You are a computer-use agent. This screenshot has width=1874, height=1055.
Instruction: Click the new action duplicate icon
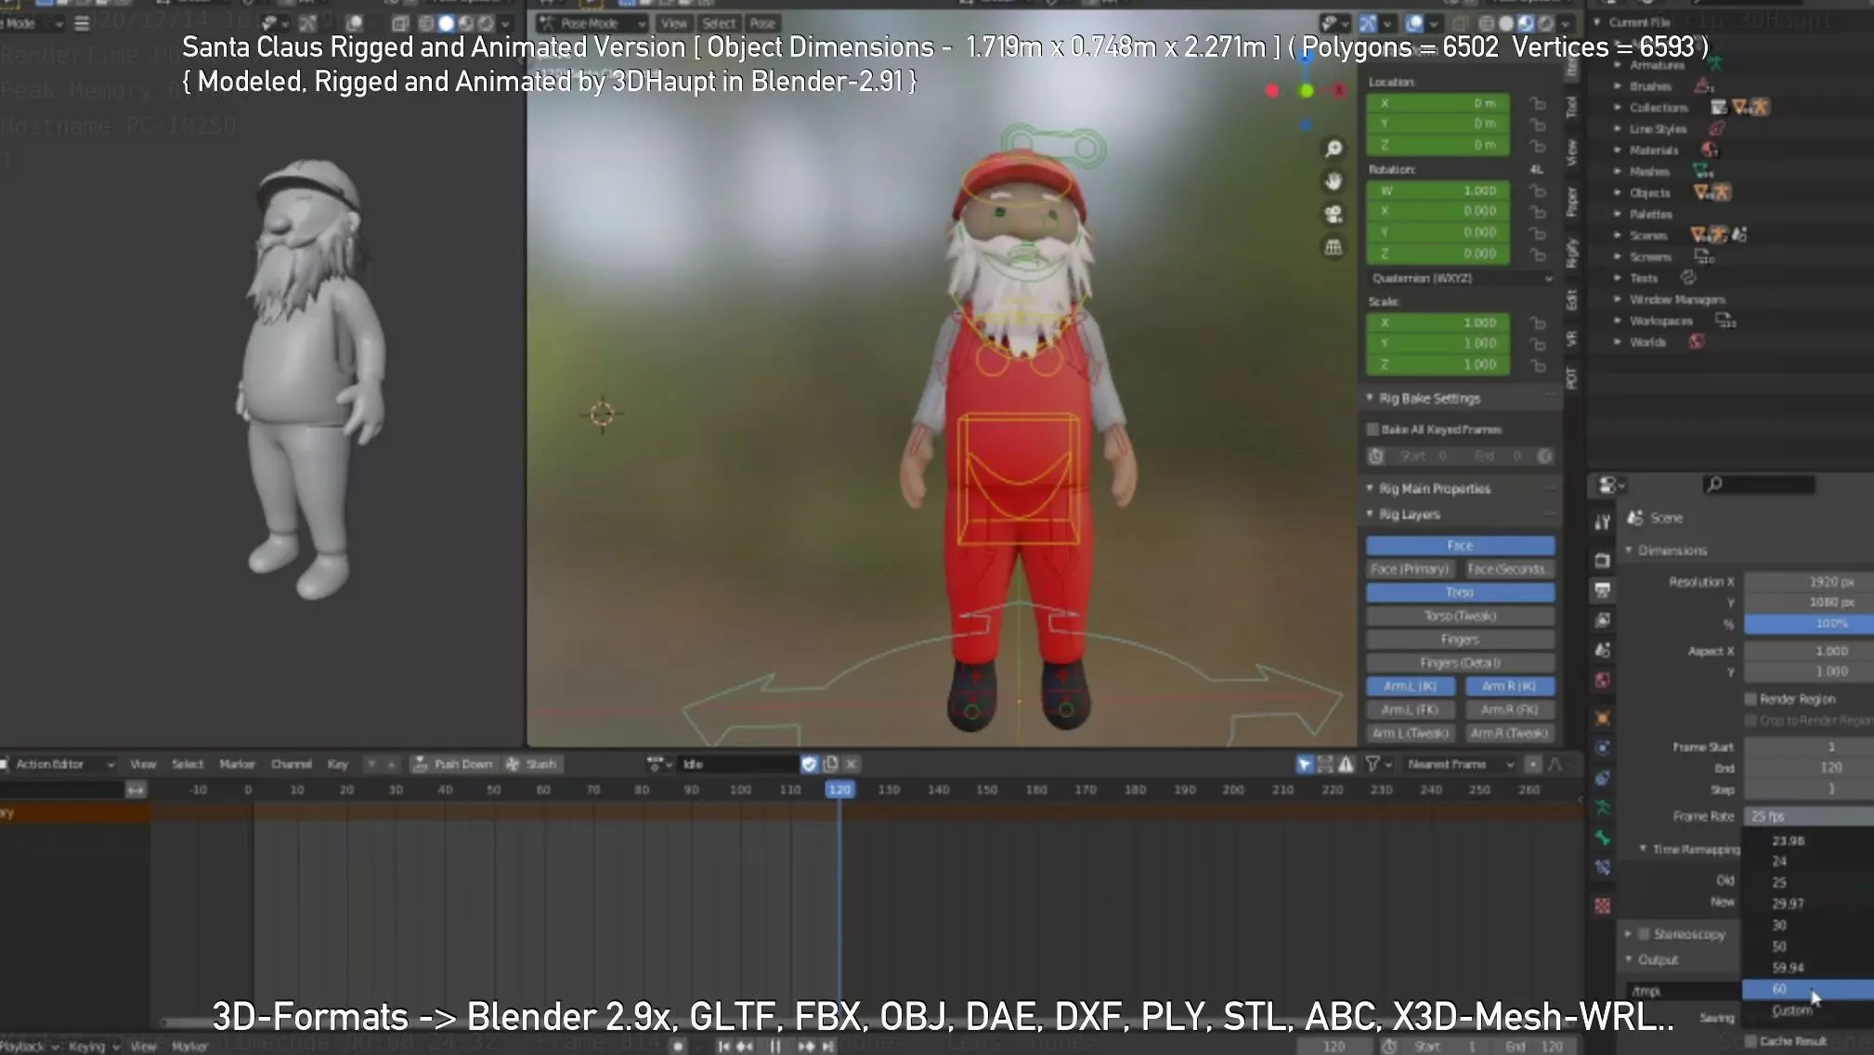pyautogui.click(x=830, y=763)
